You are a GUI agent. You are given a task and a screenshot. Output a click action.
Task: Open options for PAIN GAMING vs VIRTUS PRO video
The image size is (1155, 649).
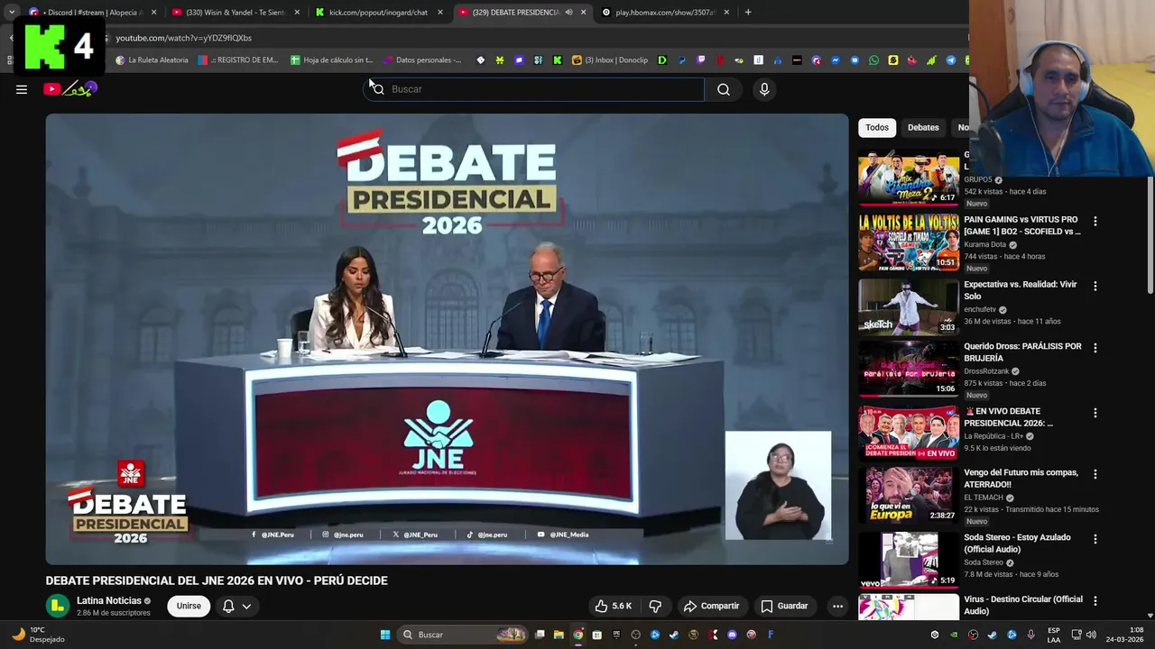click(x=1095, y=221)
